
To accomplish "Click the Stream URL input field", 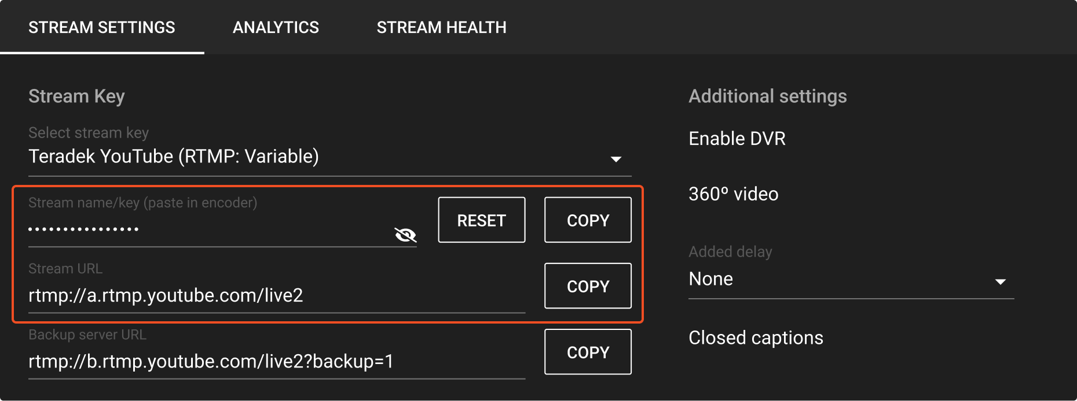I will click(232, 295).
